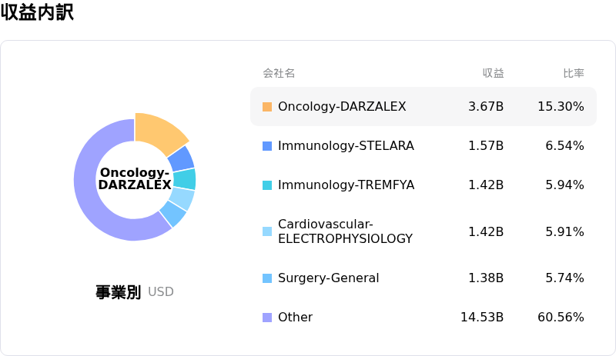Sort by the 収益 column header
This screenshot has height=356, width=616.
pos(493,74)
